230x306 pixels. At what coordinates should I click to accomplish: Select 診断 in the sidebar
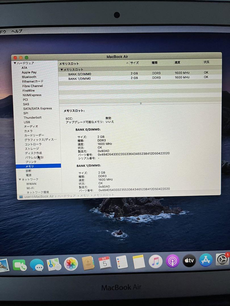[x=29, y=171]
